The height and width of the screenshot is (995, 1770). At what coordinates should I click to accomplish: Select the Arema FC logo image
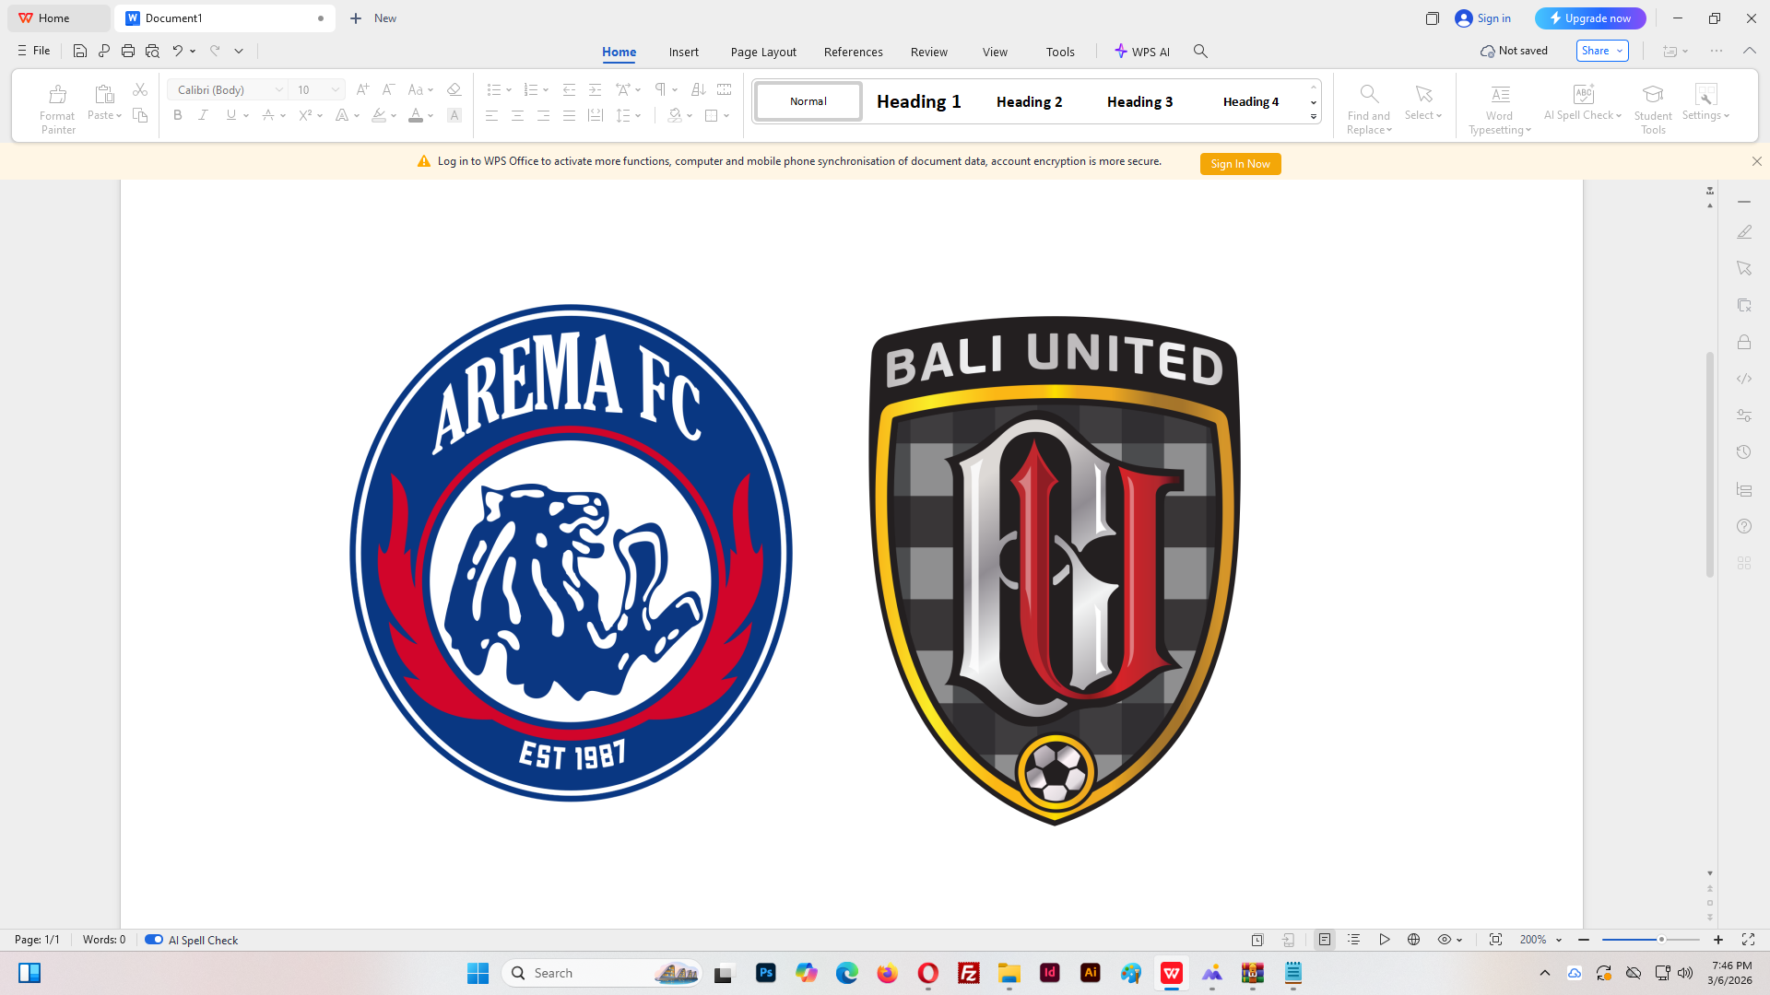pos(571,553)
